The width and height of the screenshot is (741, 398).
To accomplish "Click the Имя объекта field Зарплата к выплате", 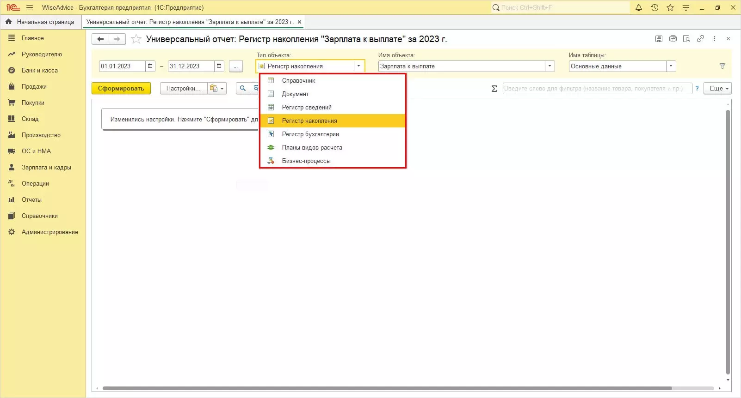I will [462, 66].
